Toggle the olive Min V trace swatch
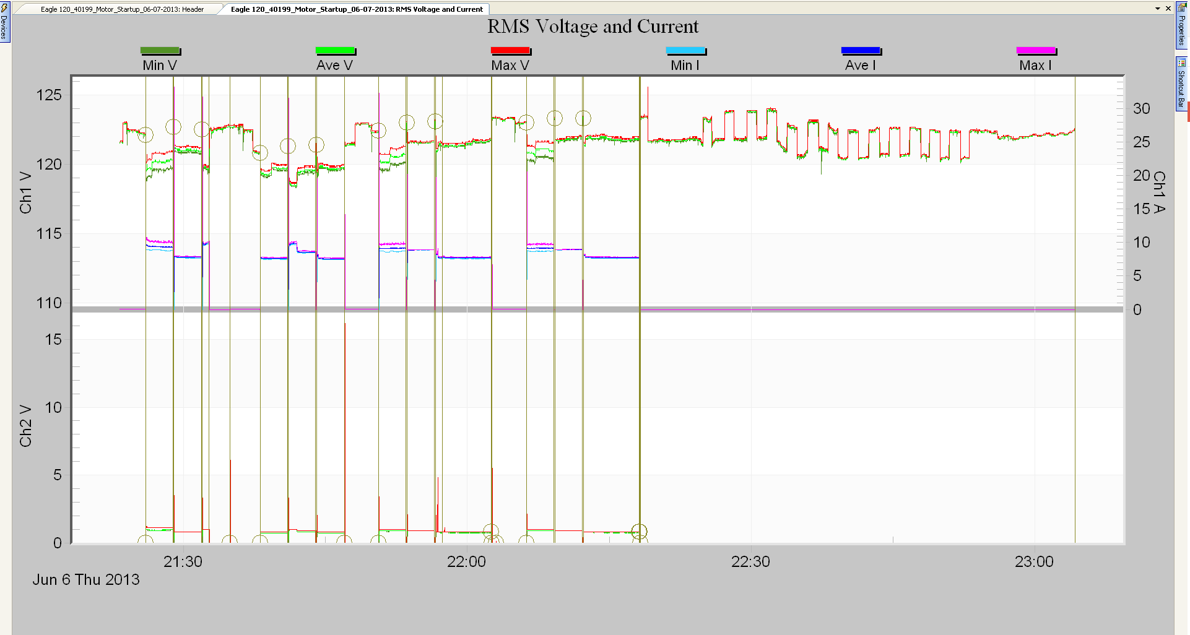 click(160, 50)
